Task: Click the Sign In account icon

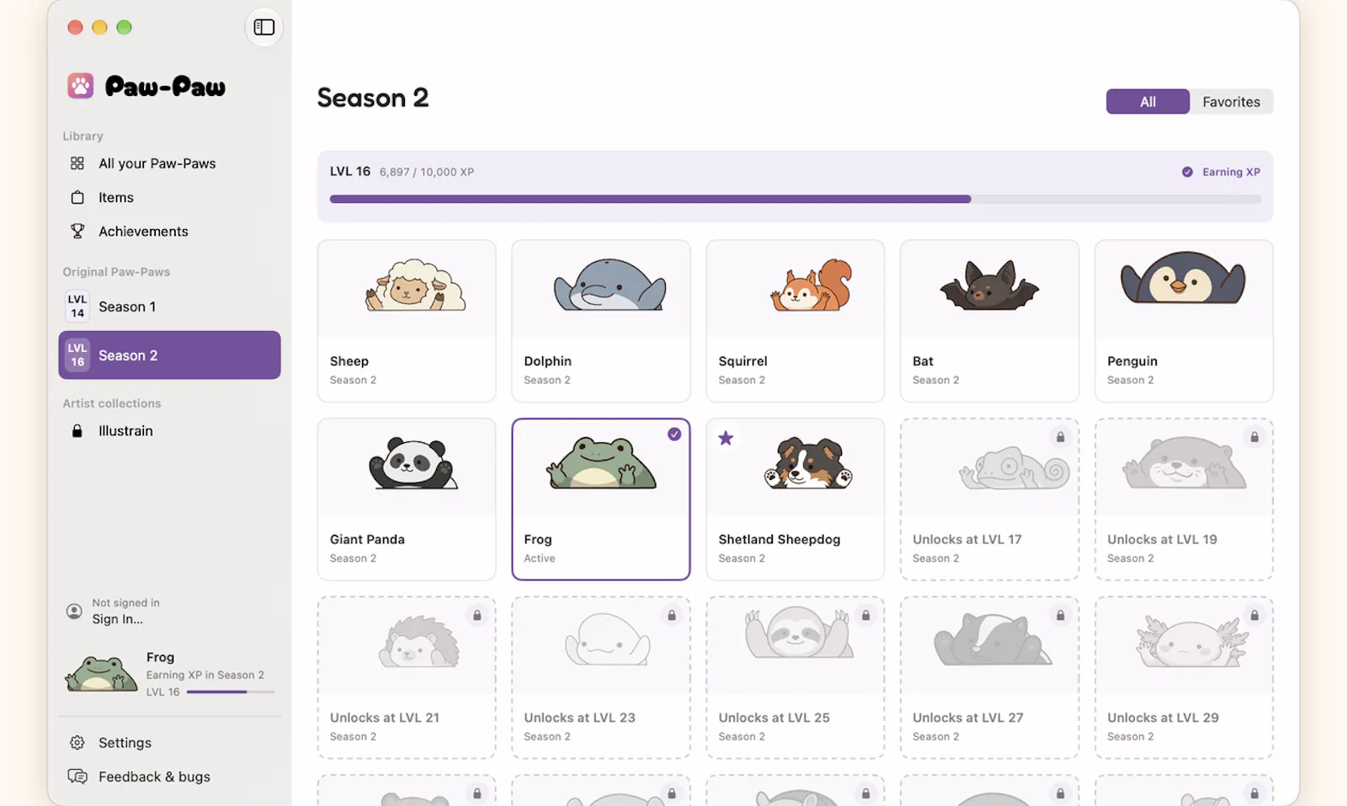Action: (x=74, y=611)
